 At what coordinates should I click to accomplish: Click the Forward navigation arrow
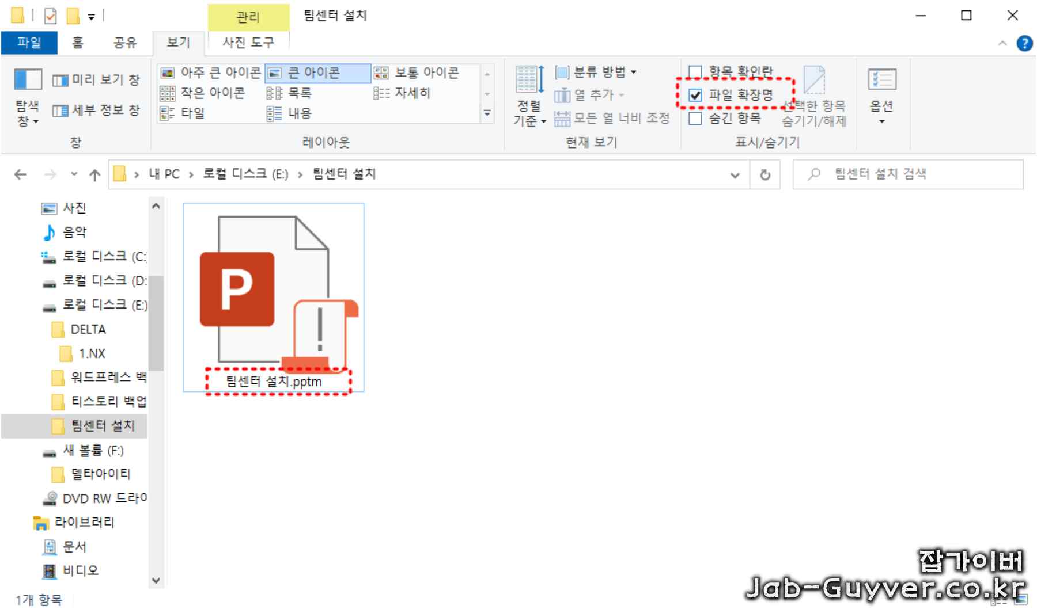pyautogui.click(x=51, y=174)
